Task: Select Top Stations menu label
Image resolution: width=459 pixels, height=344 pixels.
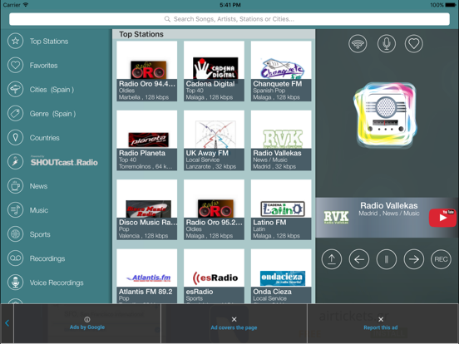Action: (49, 42)
